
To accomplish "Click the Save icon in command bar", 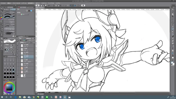I will (x=46, y=5).
